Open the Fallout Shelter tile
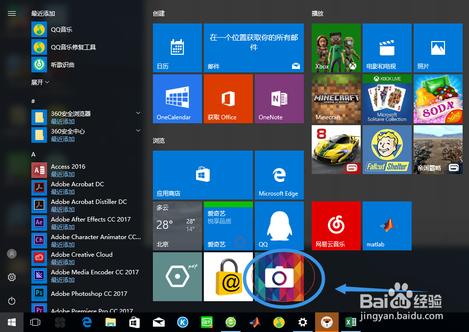The width and height of the screenshot is (469, 332). 387,150
